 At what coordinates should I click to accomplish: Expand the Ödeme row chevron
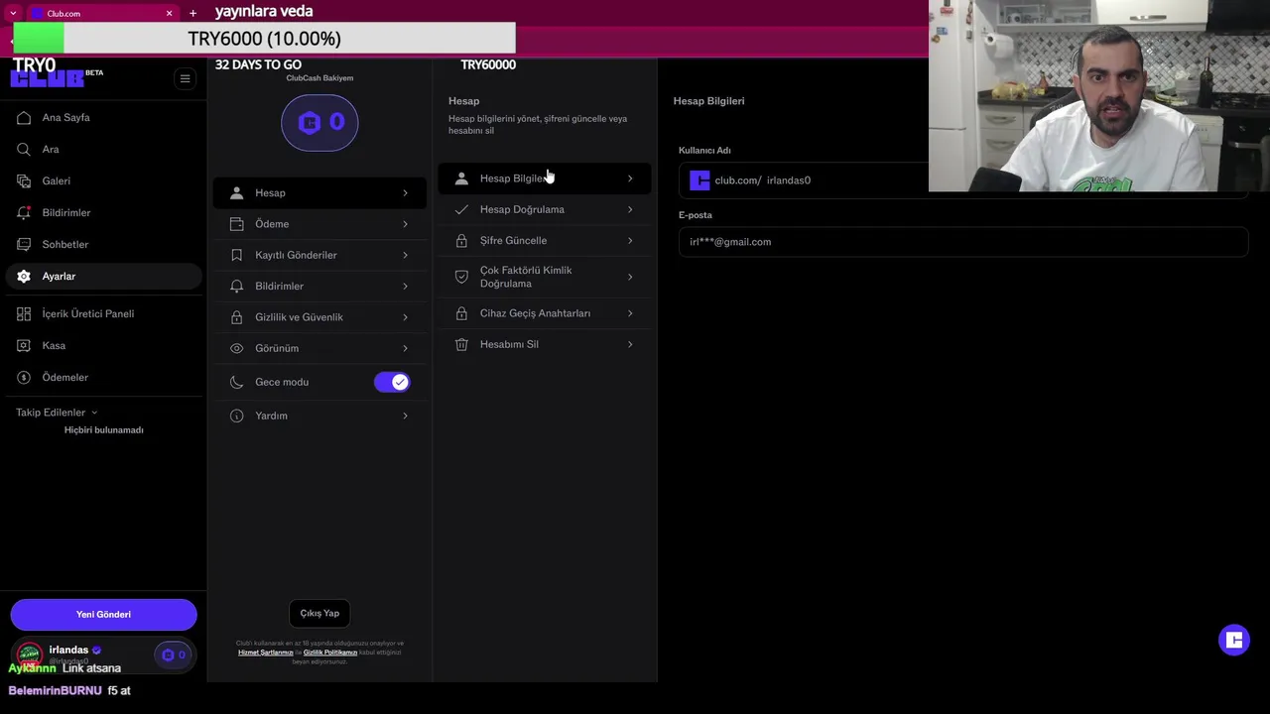405,224
